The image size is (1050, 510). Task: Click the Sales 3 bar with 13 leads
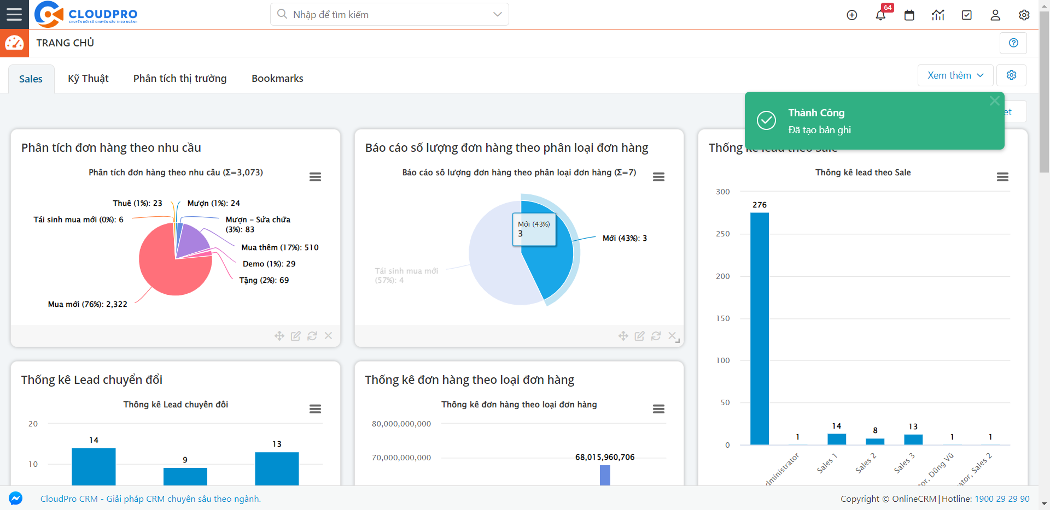(913, 440)
